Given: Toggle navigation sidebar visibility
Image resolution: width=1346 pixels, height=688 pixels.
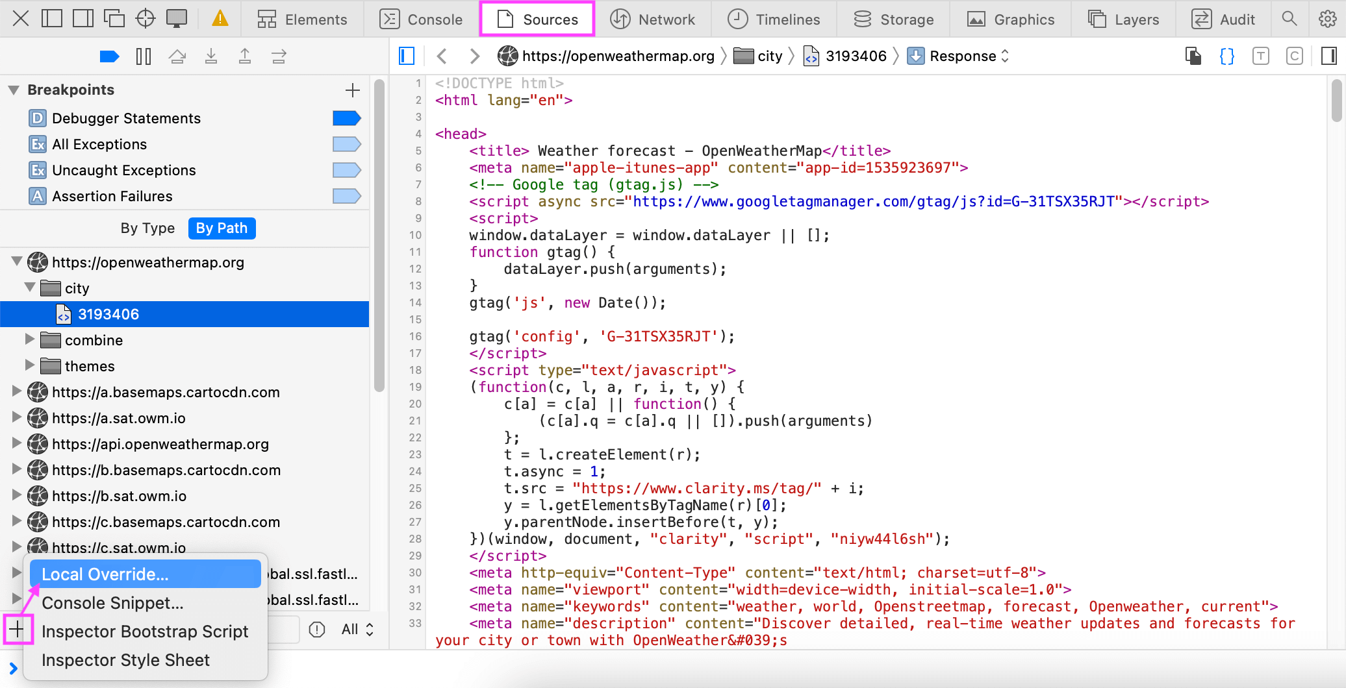Looking at the screenshot, I should click(x=407, y=56).
